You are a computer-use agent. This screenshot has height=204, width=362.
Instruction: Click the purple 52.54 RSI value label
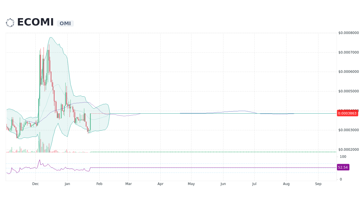343,167
